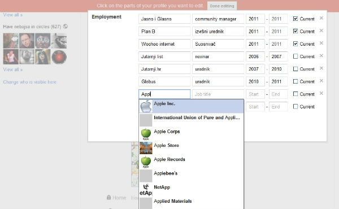The height and width of the screenshot is (209, 339).
Task: Remove the Jutarnji list employment row
Action: coord(321,55)
